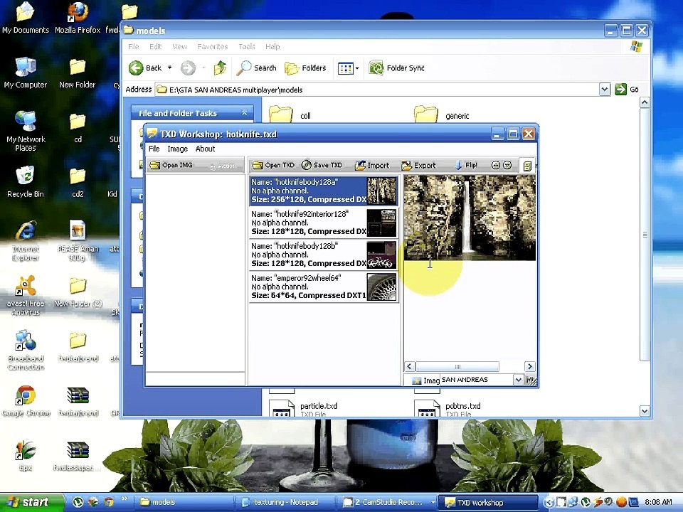Viewport: 683px width, 512px height.
Task: Open the Favorites menu of models window
Action: 213,47
